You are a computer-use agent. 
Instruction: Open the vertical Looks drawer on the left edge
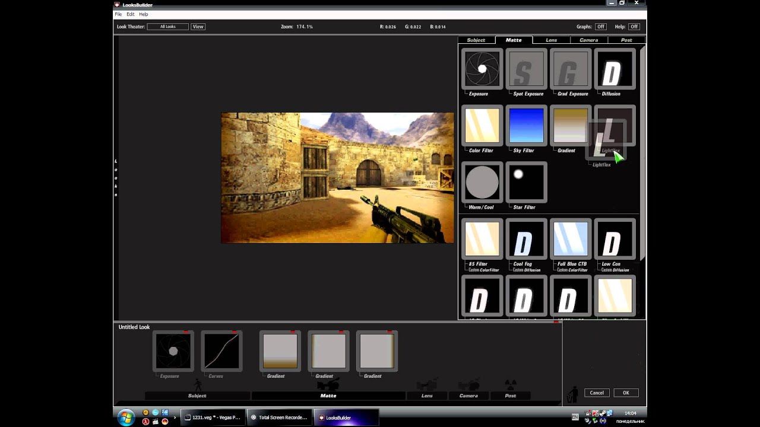(116, 178)
